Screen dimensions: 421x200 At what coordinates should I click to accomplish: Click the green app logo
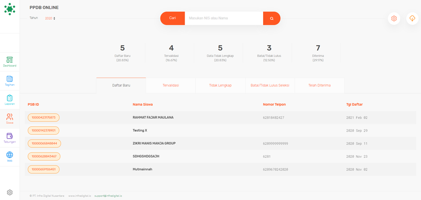coord(9,9)
